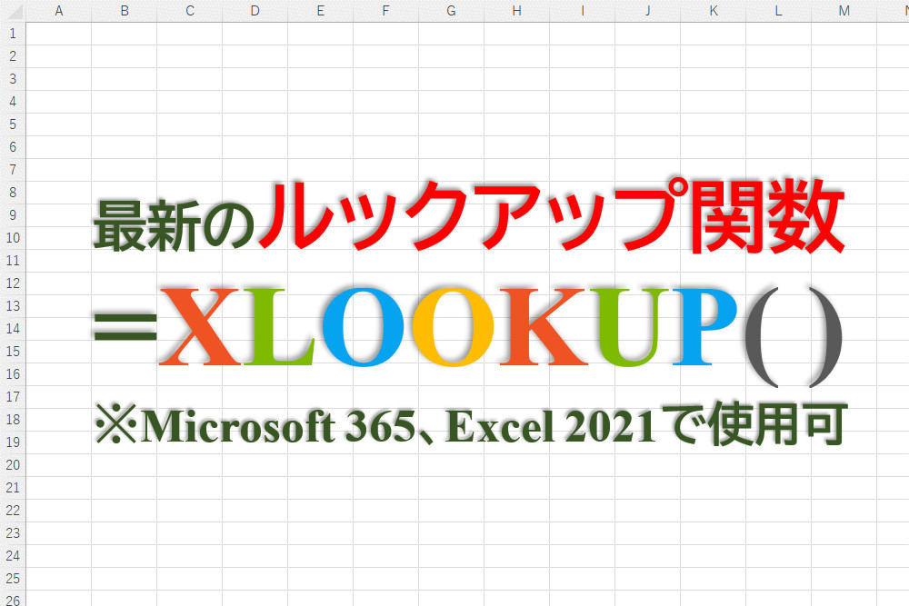This screenshot has width=909, height=606.
Task: Select the row 1 header
Action: (13, 34)
